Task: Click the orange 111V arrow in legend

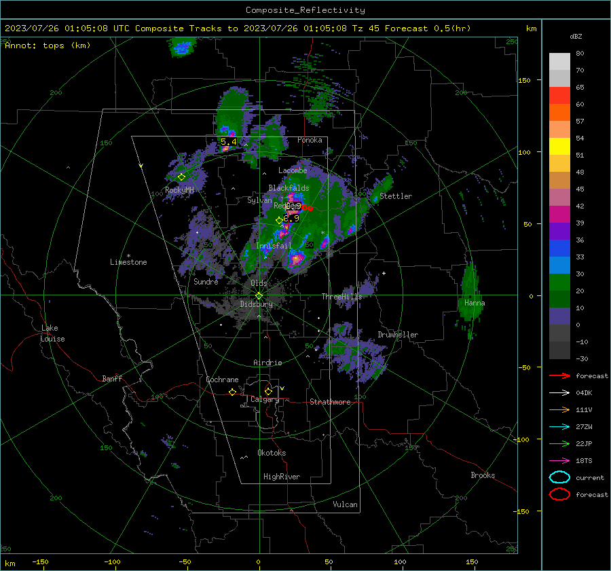Action: tap(559, 409)
